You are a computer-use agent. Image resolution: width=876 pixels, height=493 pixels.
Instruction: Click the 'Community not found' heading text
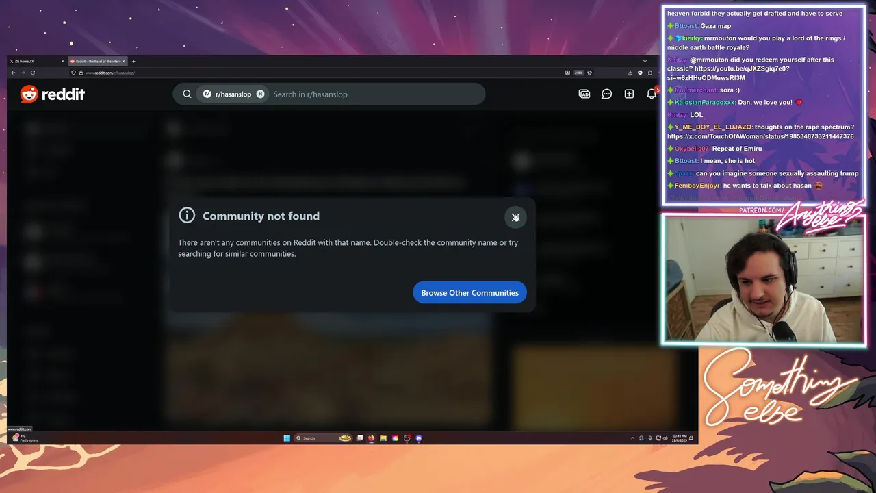point(261,216)
